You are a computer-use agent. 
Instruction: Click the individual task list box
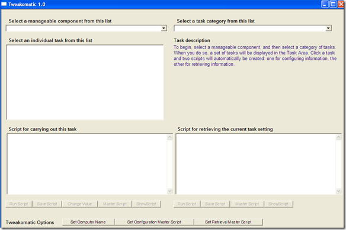(x=85, y=82)
